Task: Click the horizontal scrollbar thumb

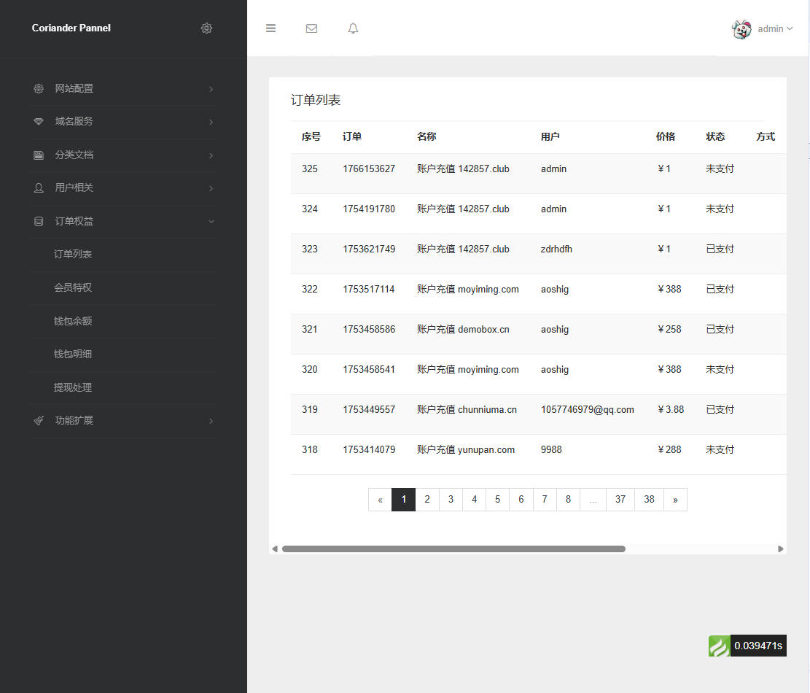Action: click(453, 549)
